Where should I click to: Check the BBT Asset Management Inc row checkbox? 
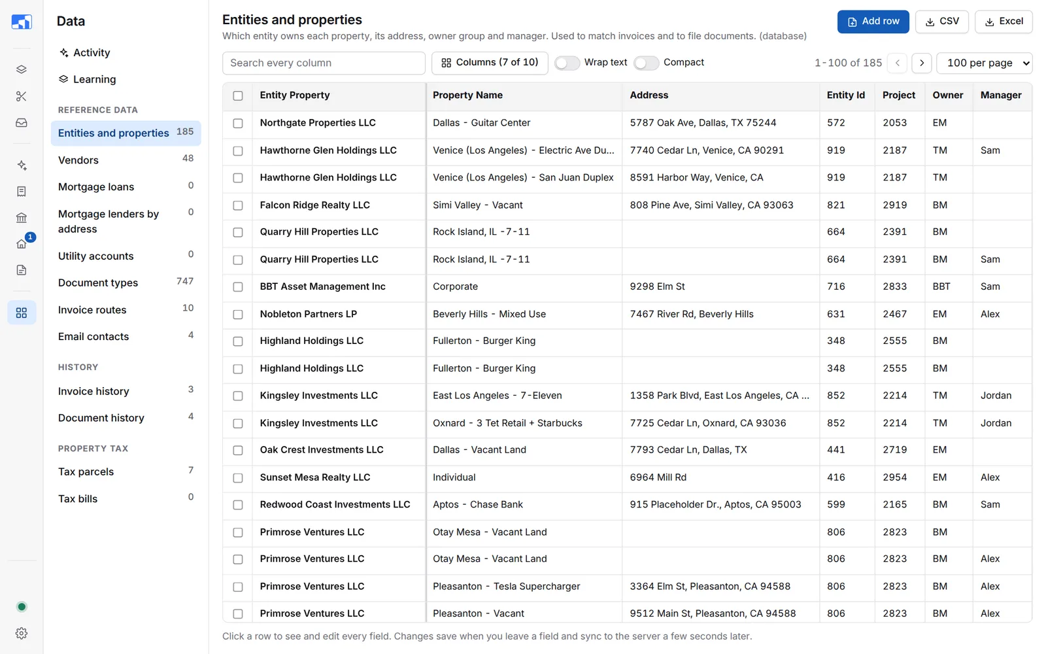238,287
